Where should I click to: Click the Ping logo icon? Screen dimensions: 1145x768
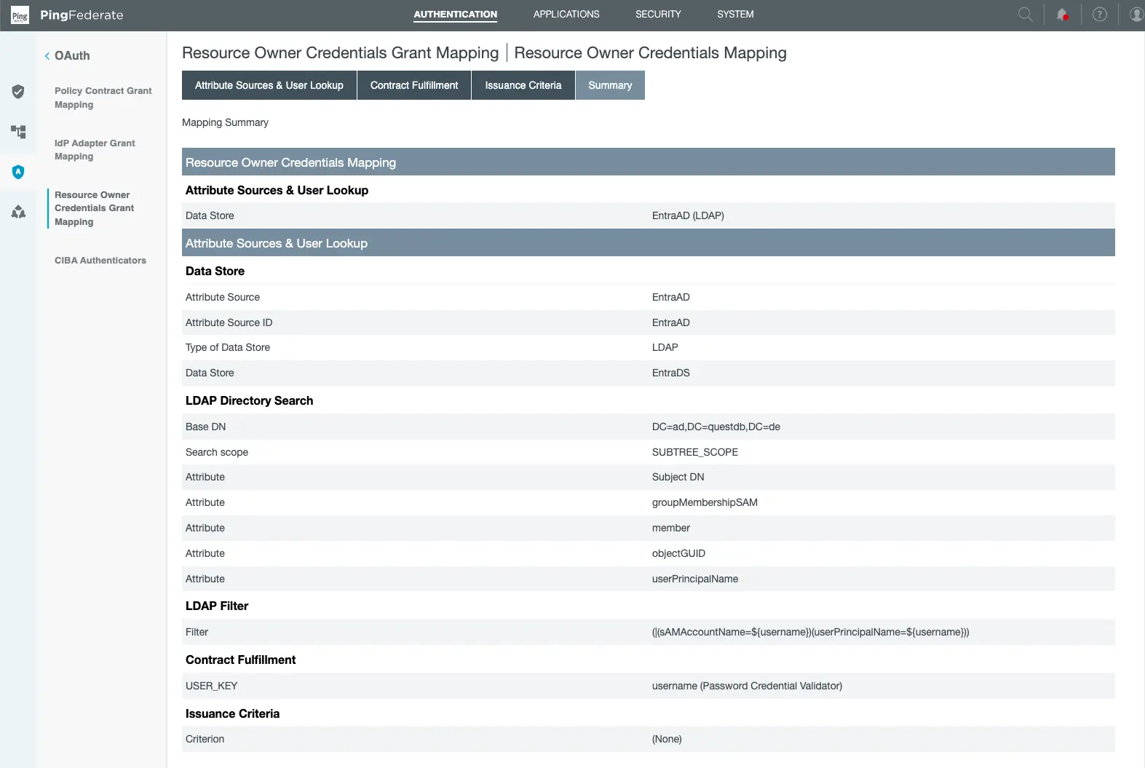pyautogui.click(x=20, y=15)
